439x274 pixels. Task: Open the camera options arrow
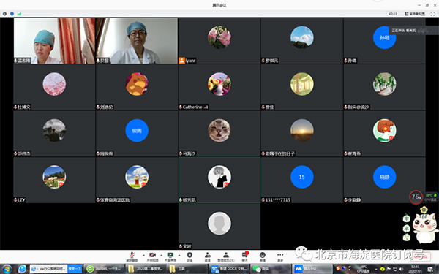coord(162,255)
